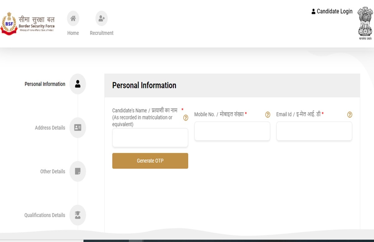Screen dimensions: 374x242
Task: Click help icon beside Candidate's Name
Action: tap(186, 118)
